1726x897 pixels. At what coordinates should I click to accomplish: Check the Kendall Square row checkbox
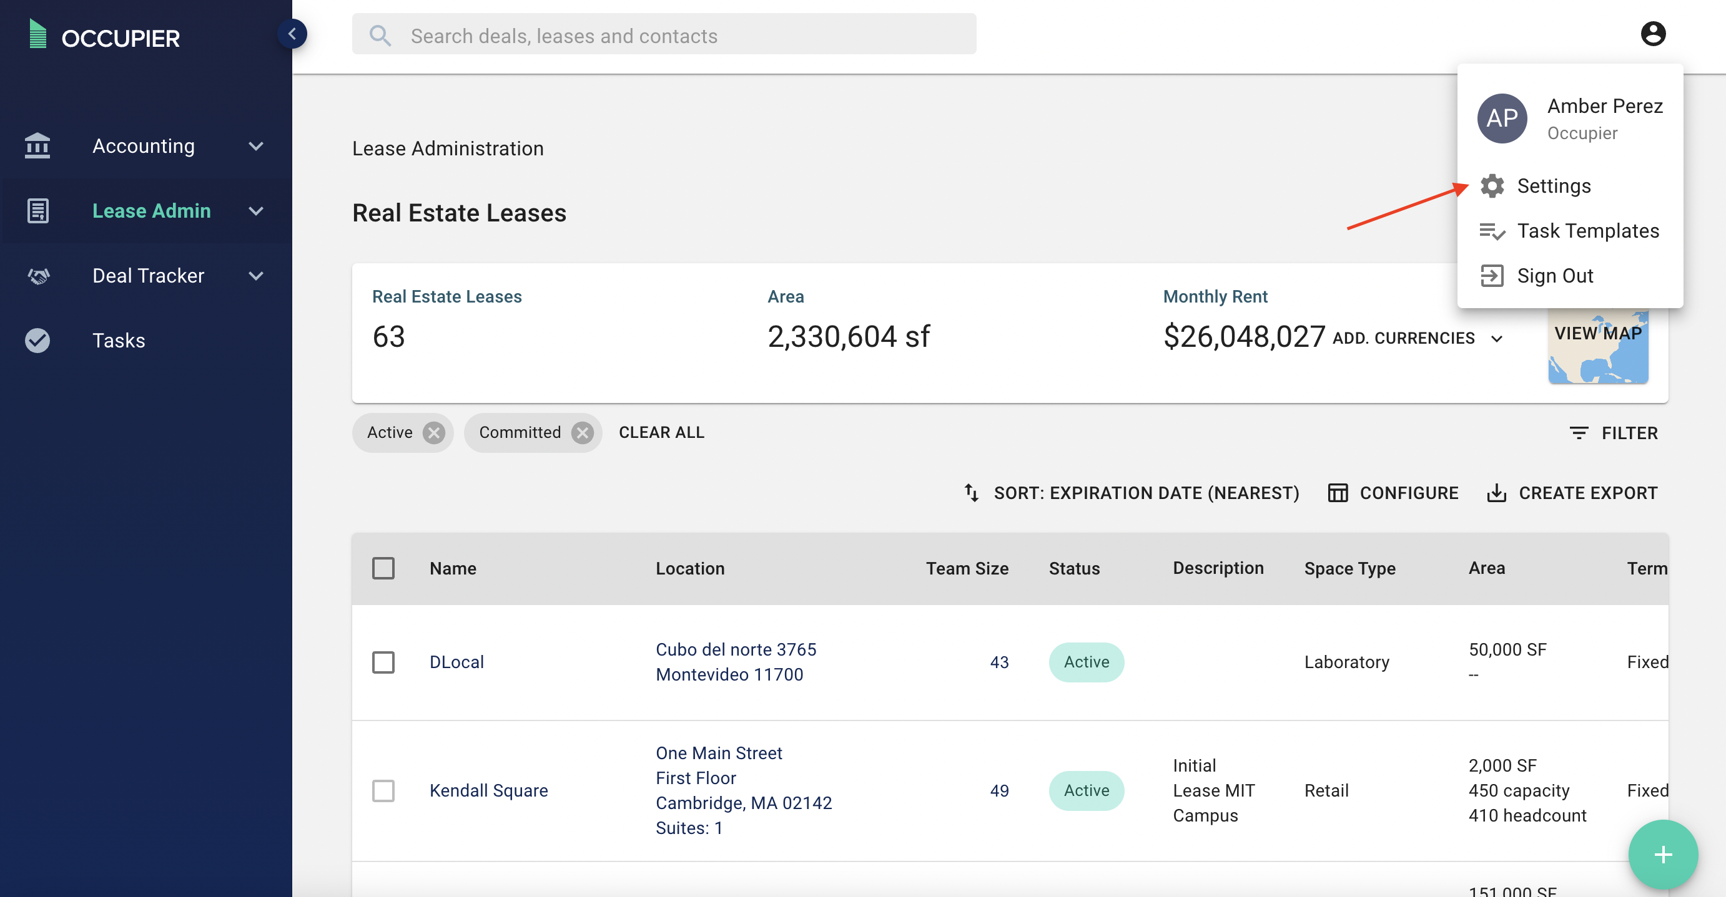pos(383,790)
